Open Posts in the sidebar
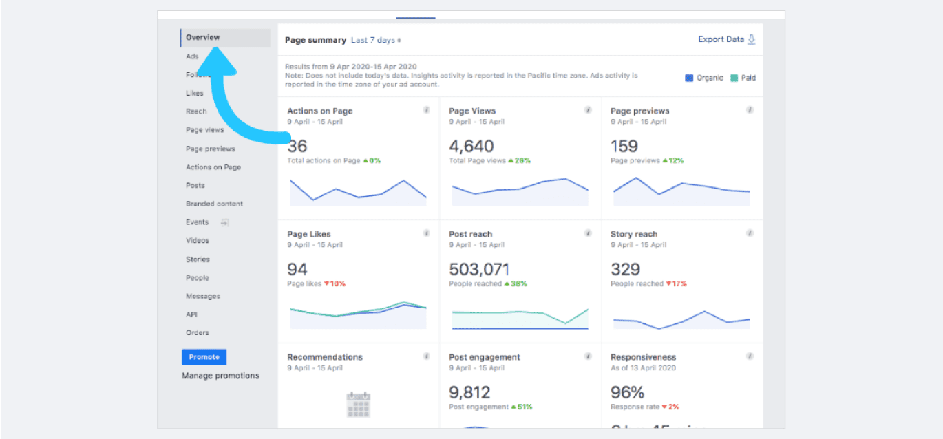The height and width of the screenshot is (439, 943). click(x=195, y=186)
